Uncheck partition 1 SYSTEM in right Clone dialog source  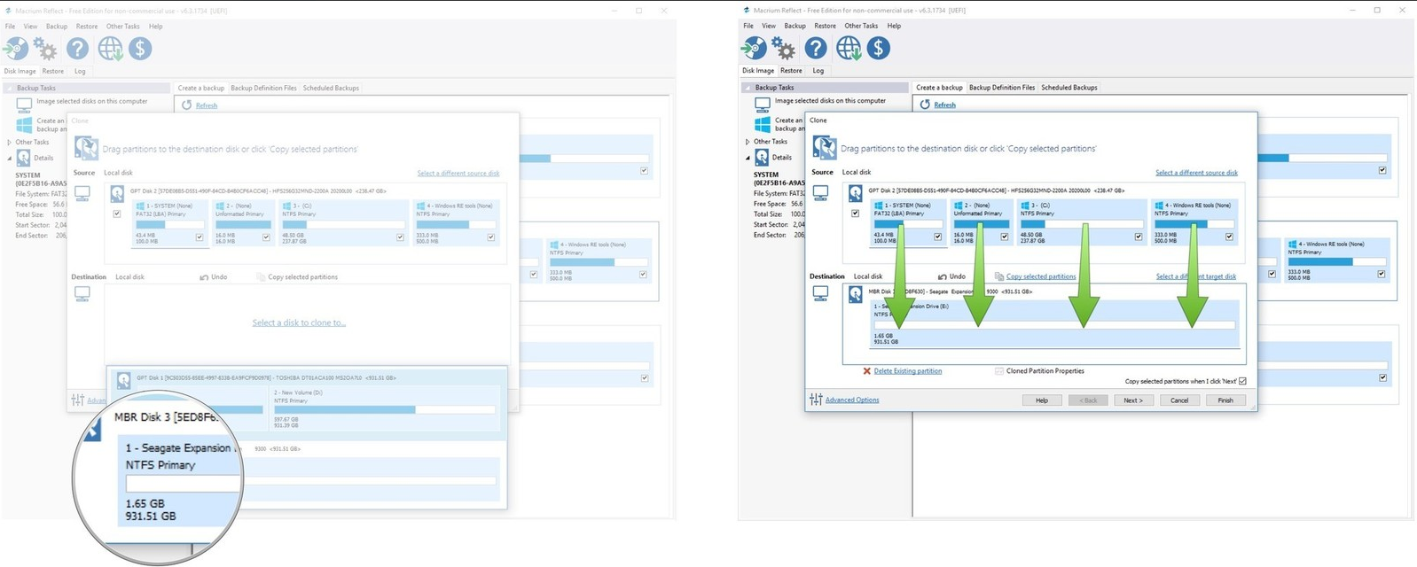[937, 237]
